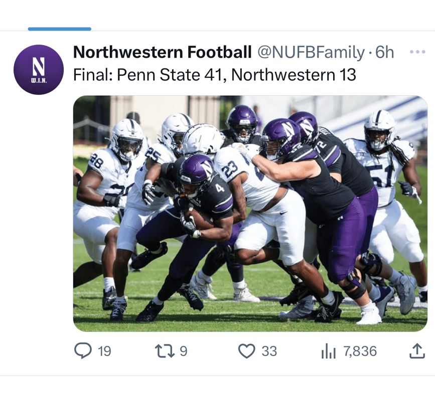Open the football game photo

point(250,213)
